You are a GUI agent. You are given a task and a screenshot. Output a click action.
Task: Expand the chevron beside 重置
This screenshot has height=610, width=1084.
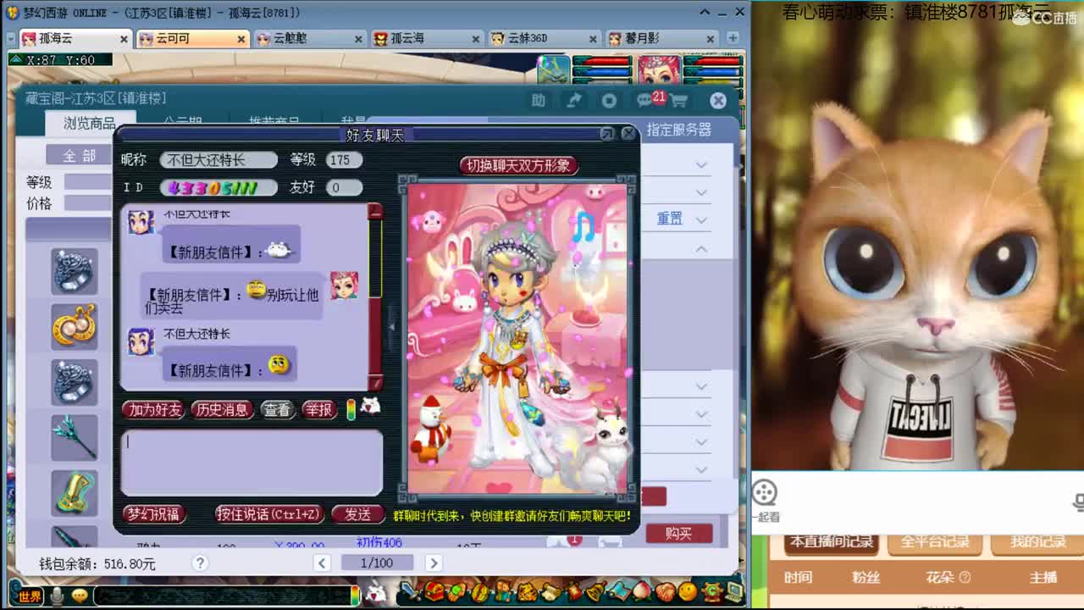(701, 219)
